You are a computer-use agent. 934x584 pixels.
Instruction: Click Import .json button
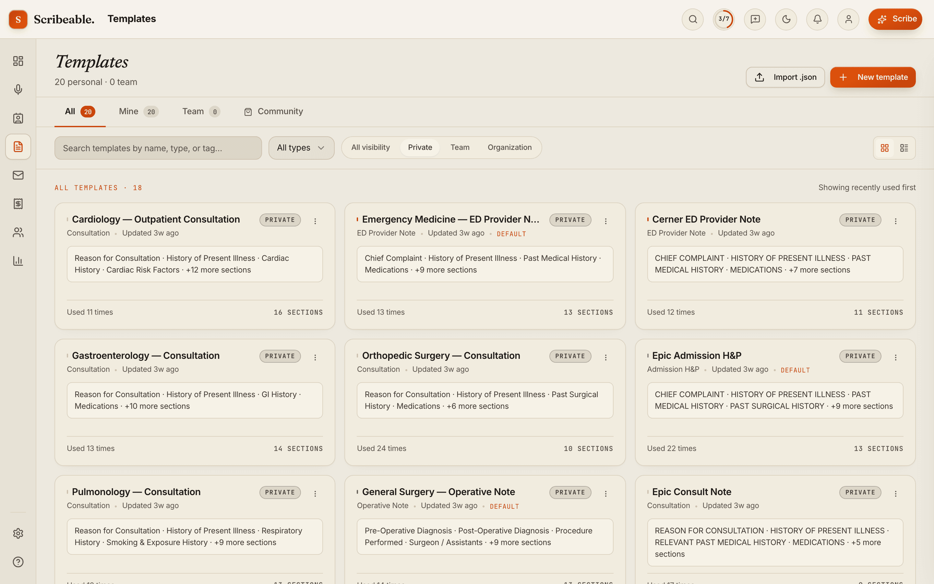[x=785, y=77]
